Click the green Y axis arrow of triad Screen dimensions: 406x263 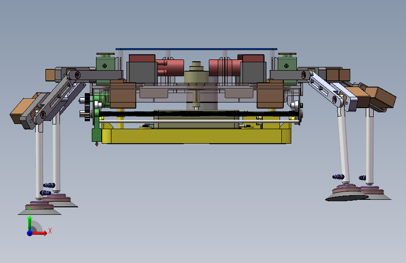click(x=30, y=222)
